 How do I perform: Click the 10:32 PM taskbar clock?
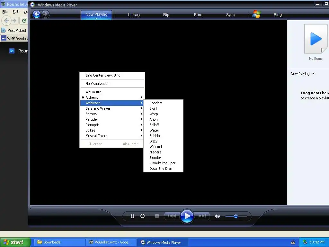[317, 242]
